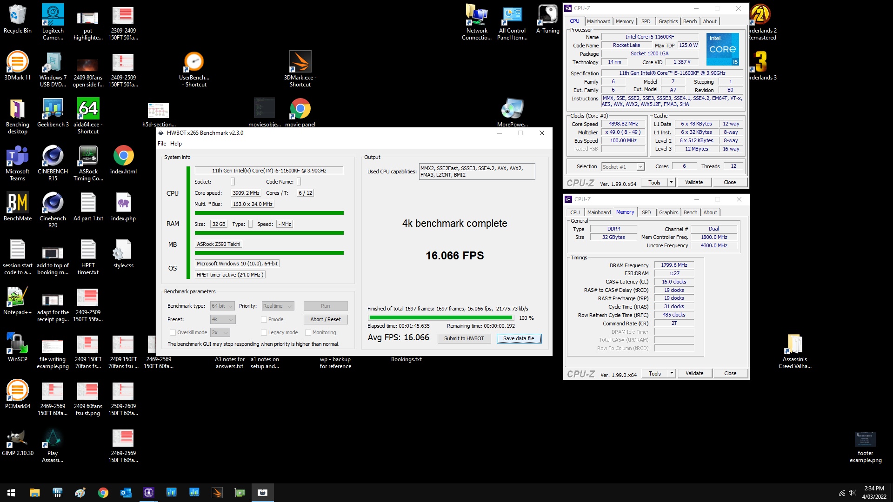The height and width of the screenshot is (502, 893).
Task: Enable the Pmode checkbox
Action: pos(264,319)
